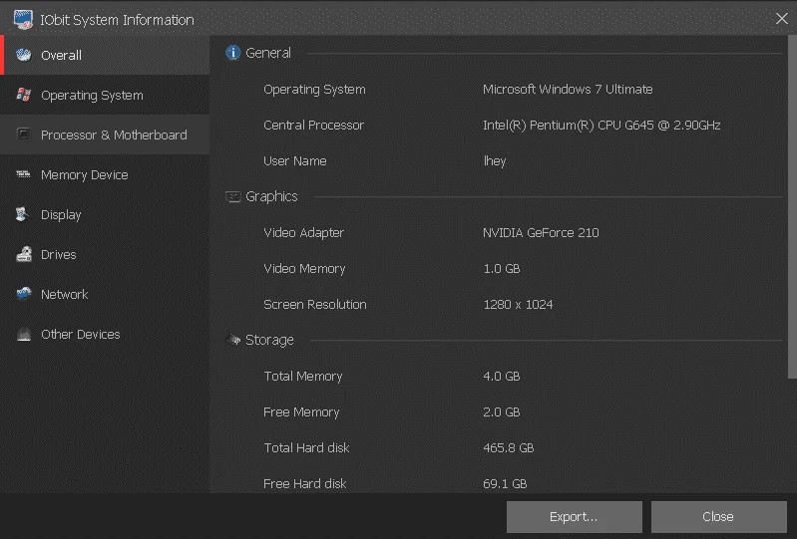Click the user name value 'lhey'
The height and width of the screenshot is (539, 797).
[x=495, y=161]
